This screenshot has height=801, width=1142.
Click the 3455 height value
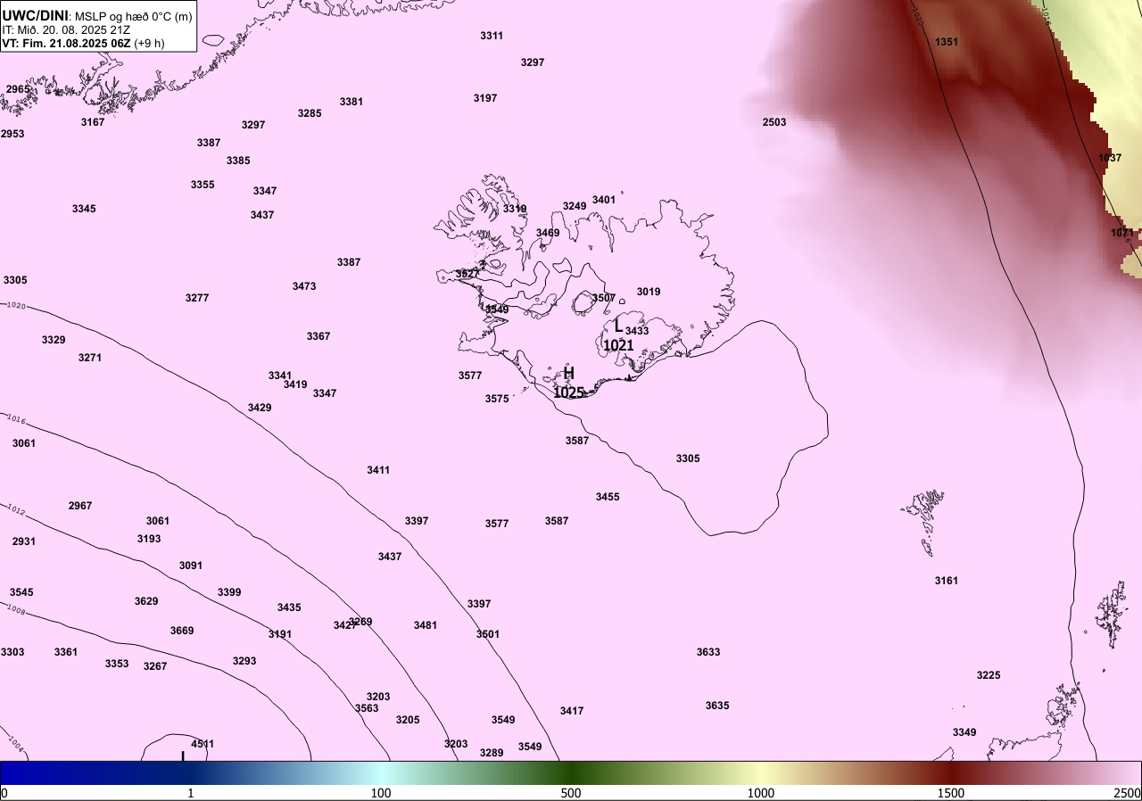click(x=608, y=497)
